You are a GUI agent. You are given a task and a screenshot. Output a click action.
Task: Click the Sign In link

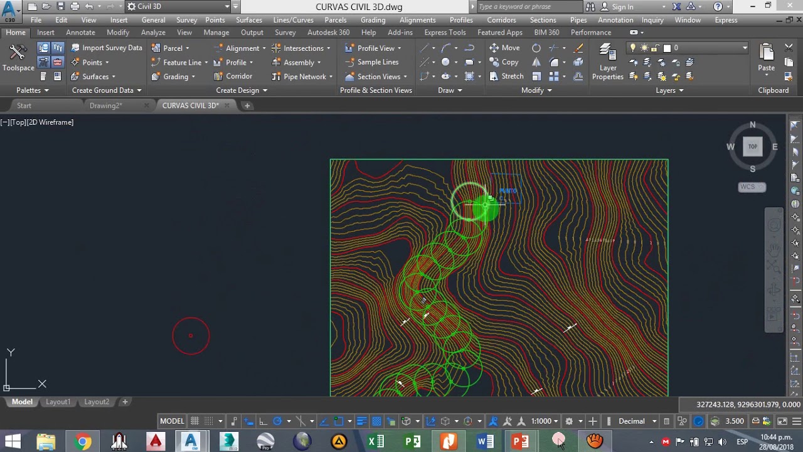point(622,7)
